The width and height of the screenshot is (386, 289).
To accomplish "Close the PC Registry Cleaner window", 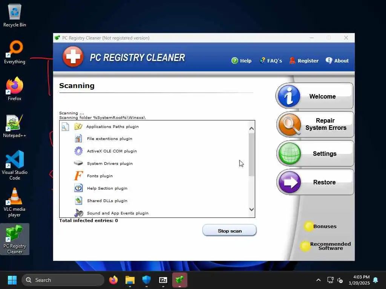I will pos(346,38).
